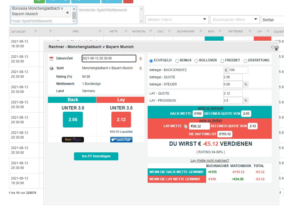Screen dimensions: 284x206
Task: Select Freebet bet type
Action: point(222,61)
